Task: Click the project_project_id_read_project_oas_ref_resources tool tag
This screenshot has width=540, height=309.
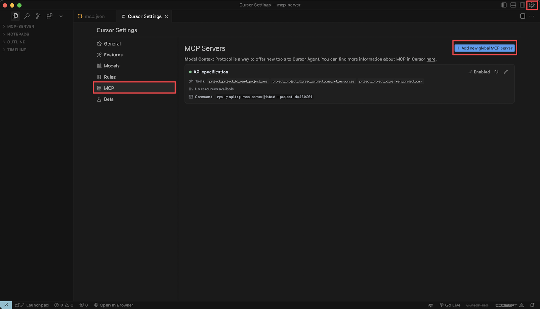Action: coord(313,81)
